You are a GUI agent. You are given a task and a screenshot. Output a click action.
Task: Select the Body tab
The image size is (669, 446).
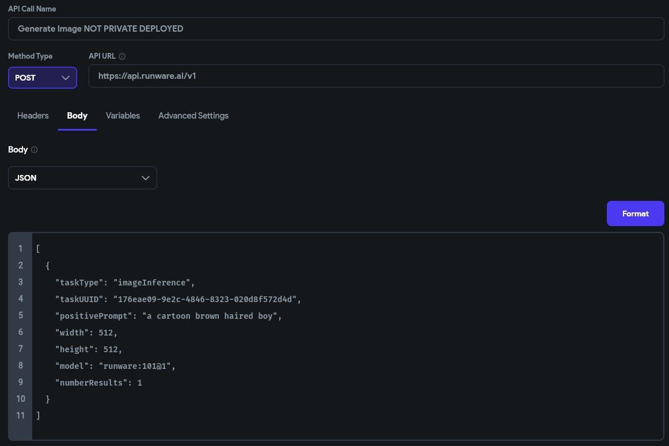point(77,116)
